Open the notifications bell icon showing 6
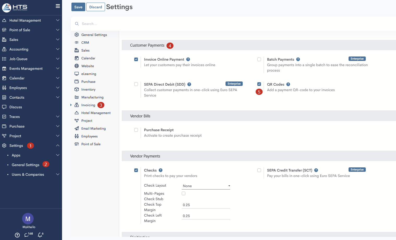Image resolution: width=396 pixels, height=240 pixels. pos(40,235)
